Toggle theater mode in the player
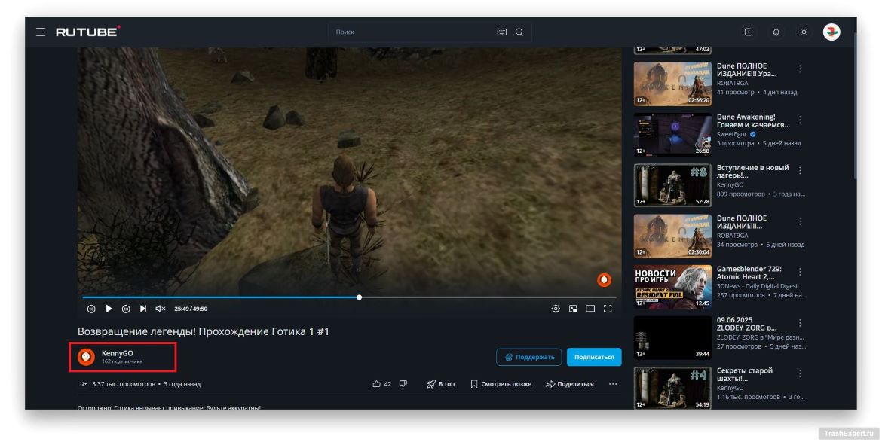 [x=590, y=309]
